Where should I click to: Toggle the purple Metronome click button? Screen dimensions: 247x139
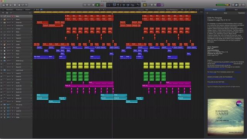162,5
